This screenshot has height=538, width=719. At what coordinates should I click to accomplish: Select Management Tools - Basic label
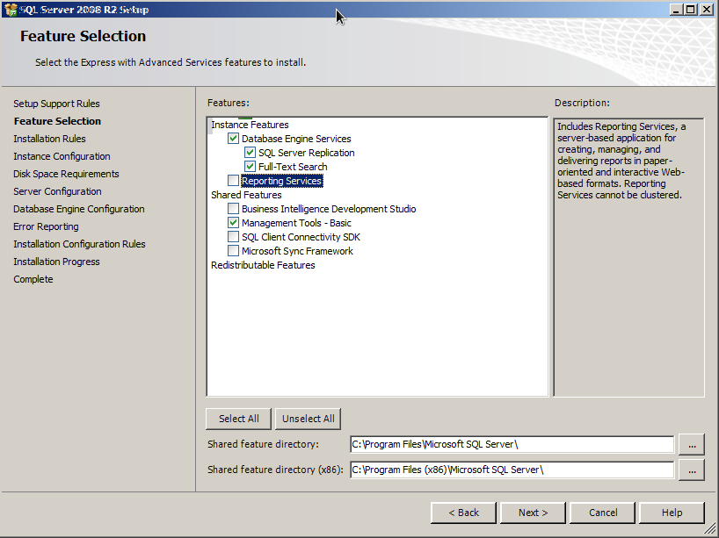[x=296, y=223]
